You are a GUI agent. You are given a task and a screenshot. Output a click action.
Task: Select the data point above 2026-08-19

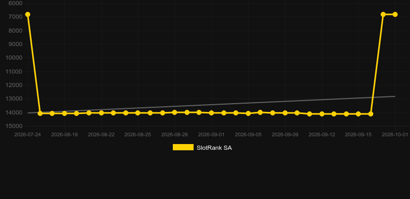64,113
